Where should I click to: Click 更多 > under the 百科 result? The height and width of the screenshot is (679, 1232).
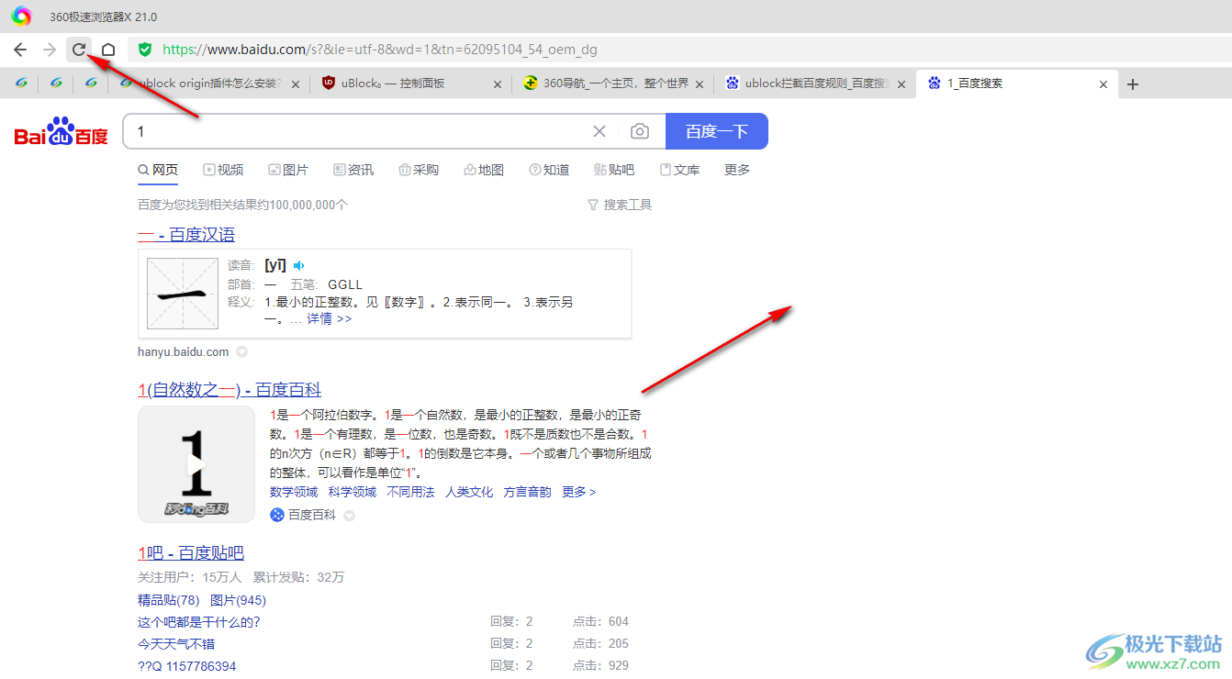point(578,492)
